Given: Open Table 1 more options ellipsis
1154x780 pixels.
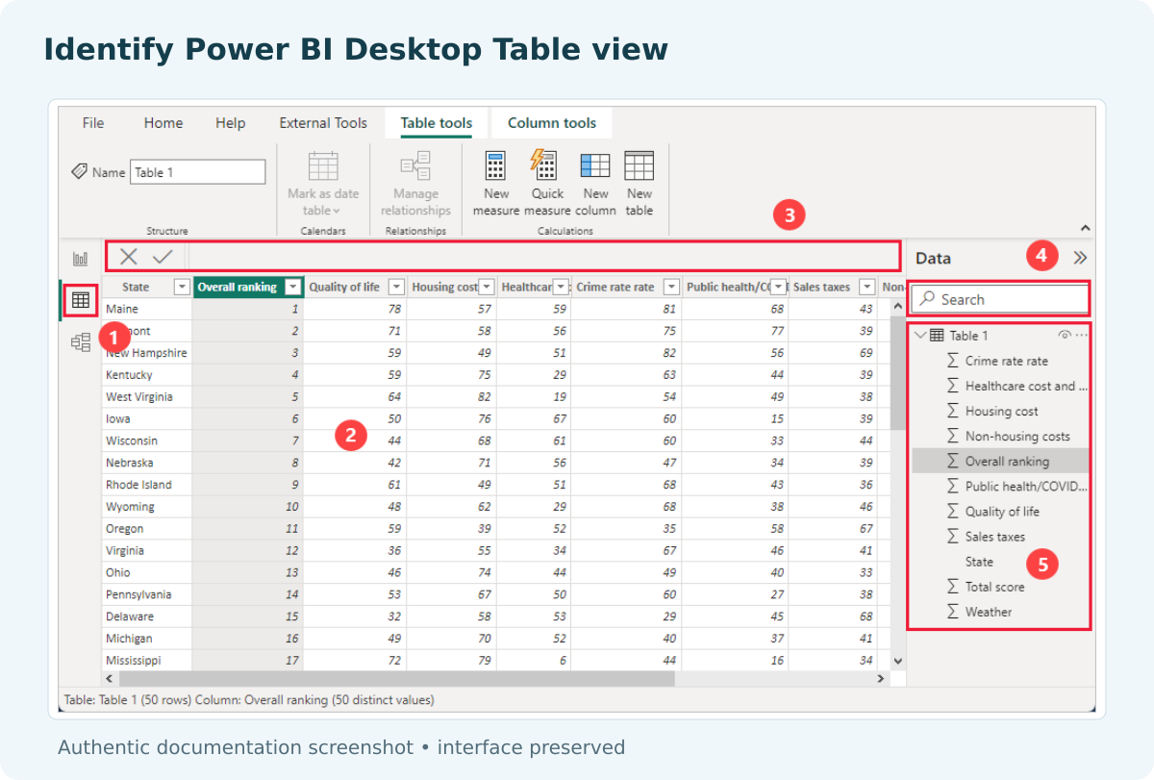Looking at the screenshot, I should [x=1082, y=336].
